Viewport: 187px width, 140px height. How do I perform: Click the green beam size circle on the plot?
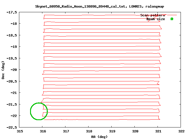(39, 111)
